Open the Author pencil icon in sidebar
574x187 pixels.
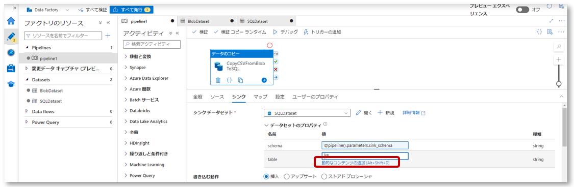pos(11,37)
